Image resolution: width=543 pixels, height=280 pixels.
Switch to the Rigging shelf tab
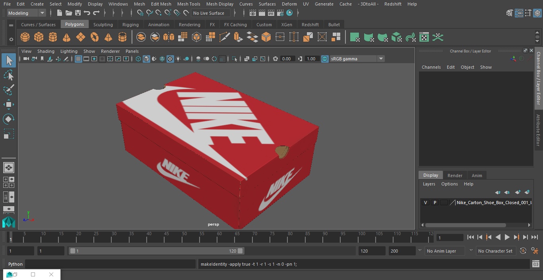(x=130, y=25)
